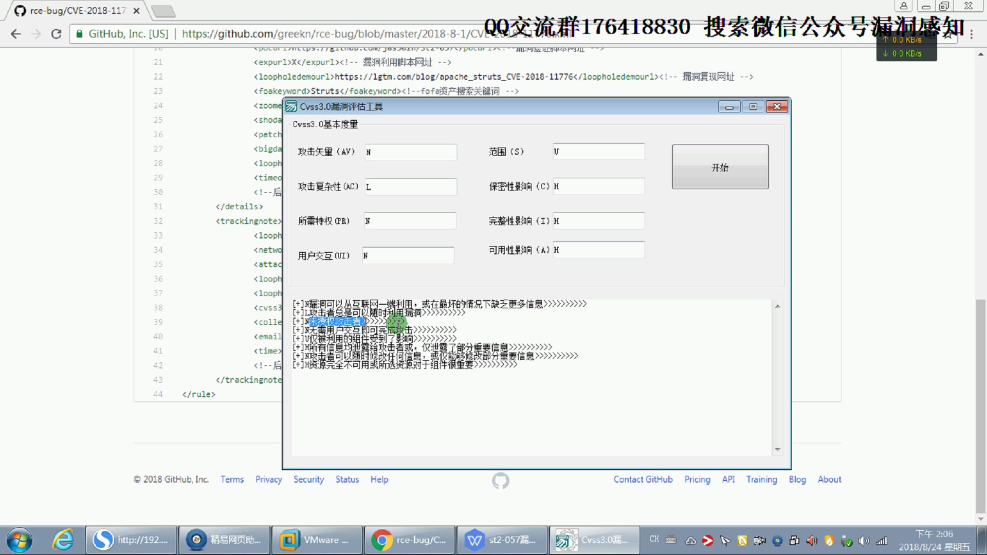Screen dimensions: 987x555
Task: Reload the GitHub page
Action: click(x=57, y=34)
